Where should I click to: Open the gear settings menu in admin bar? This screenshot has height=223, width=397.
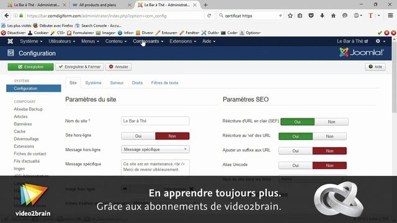pyautogui.click(x=380, y=42)
